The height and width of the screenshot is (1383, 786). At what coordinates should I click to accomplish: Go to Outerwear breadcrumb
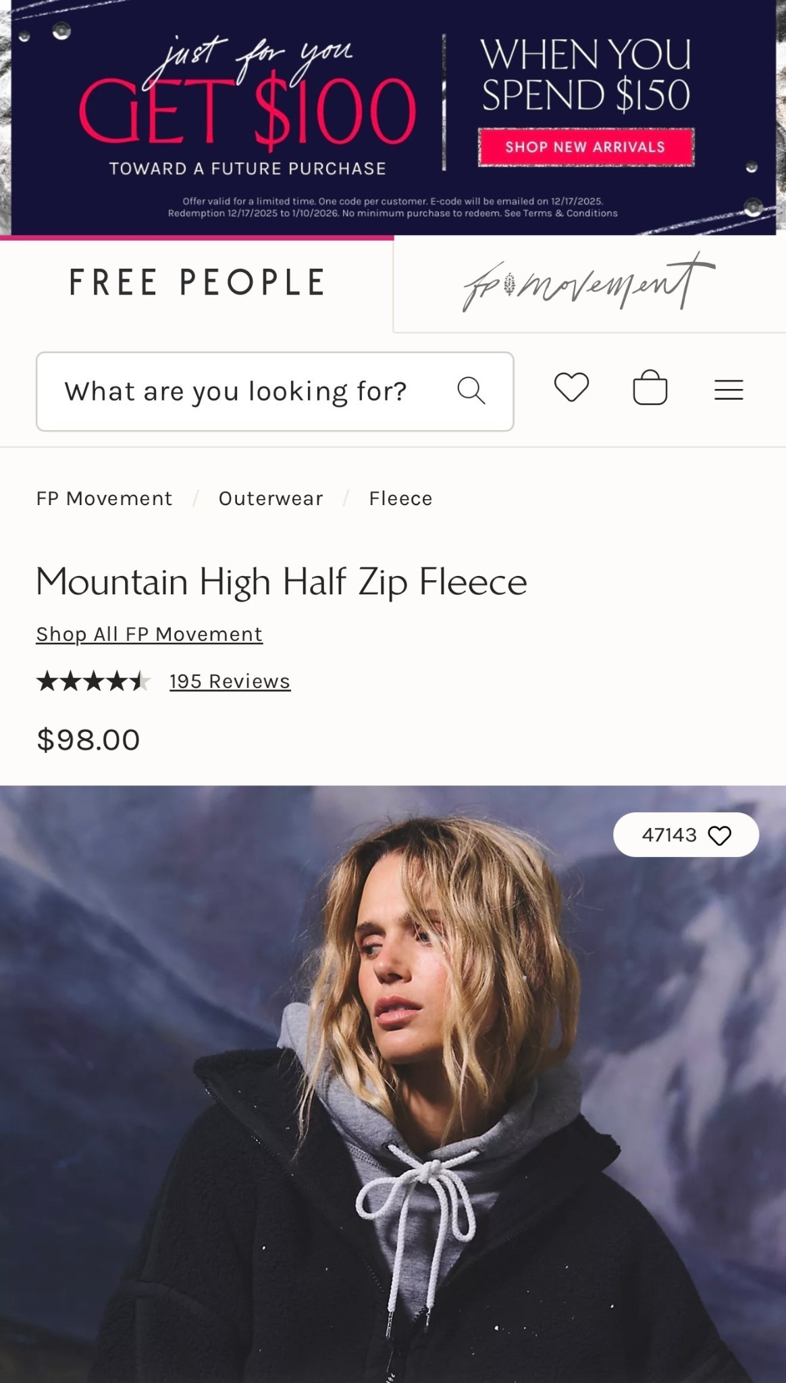coord(271,498)
